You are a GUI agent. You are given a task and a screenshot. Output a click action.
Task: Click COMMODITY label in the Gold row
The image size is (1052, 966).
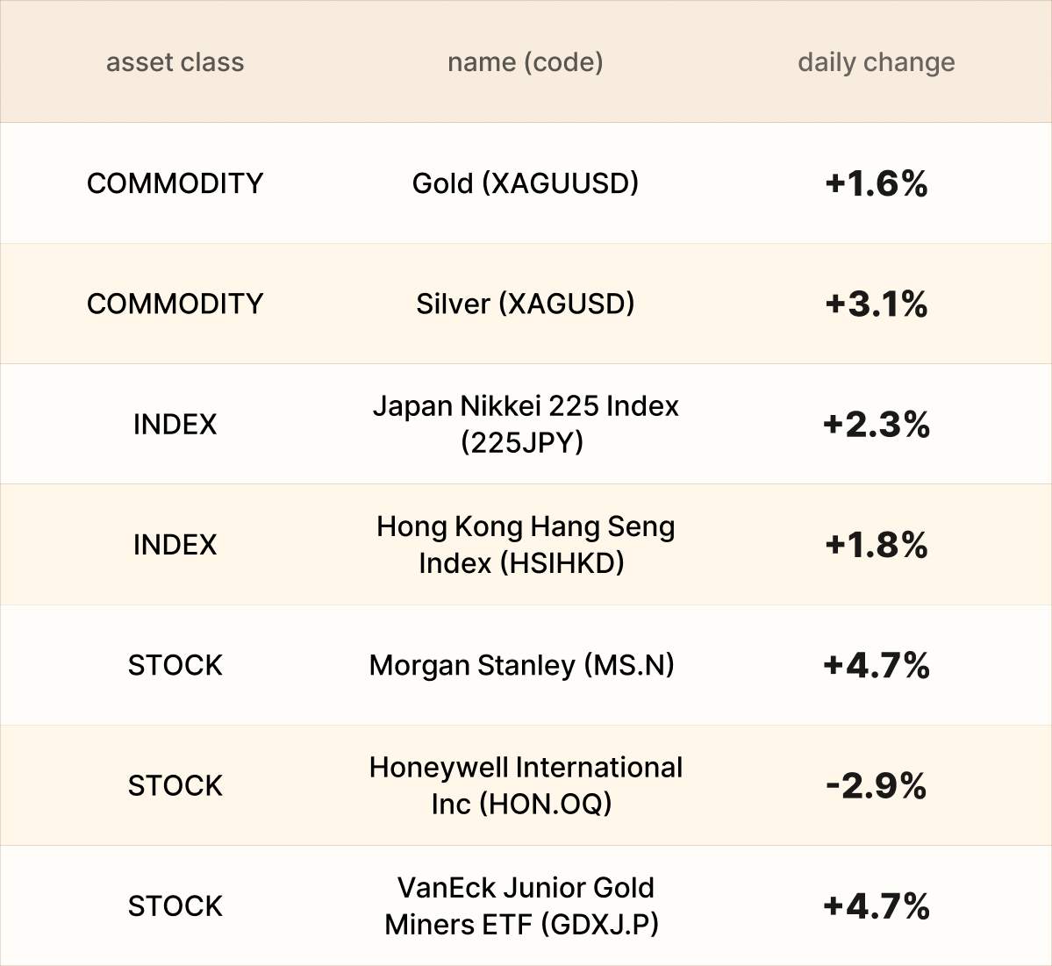click(x=175, y=183)
